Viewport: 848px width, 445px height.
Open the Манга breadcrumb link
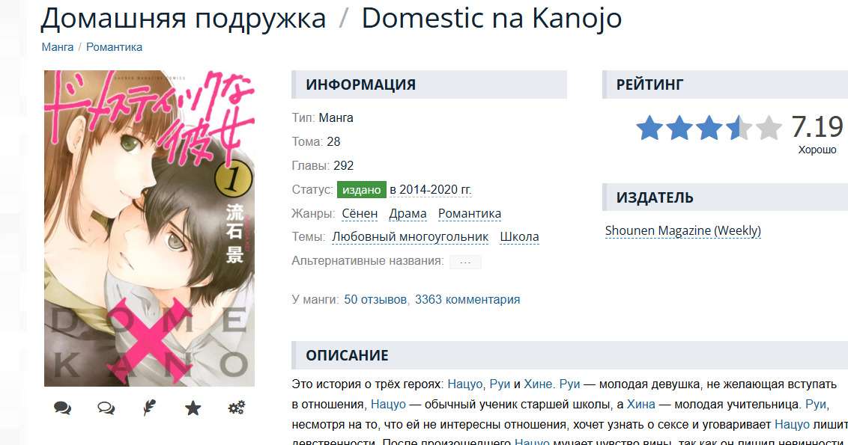click(58, 47)
